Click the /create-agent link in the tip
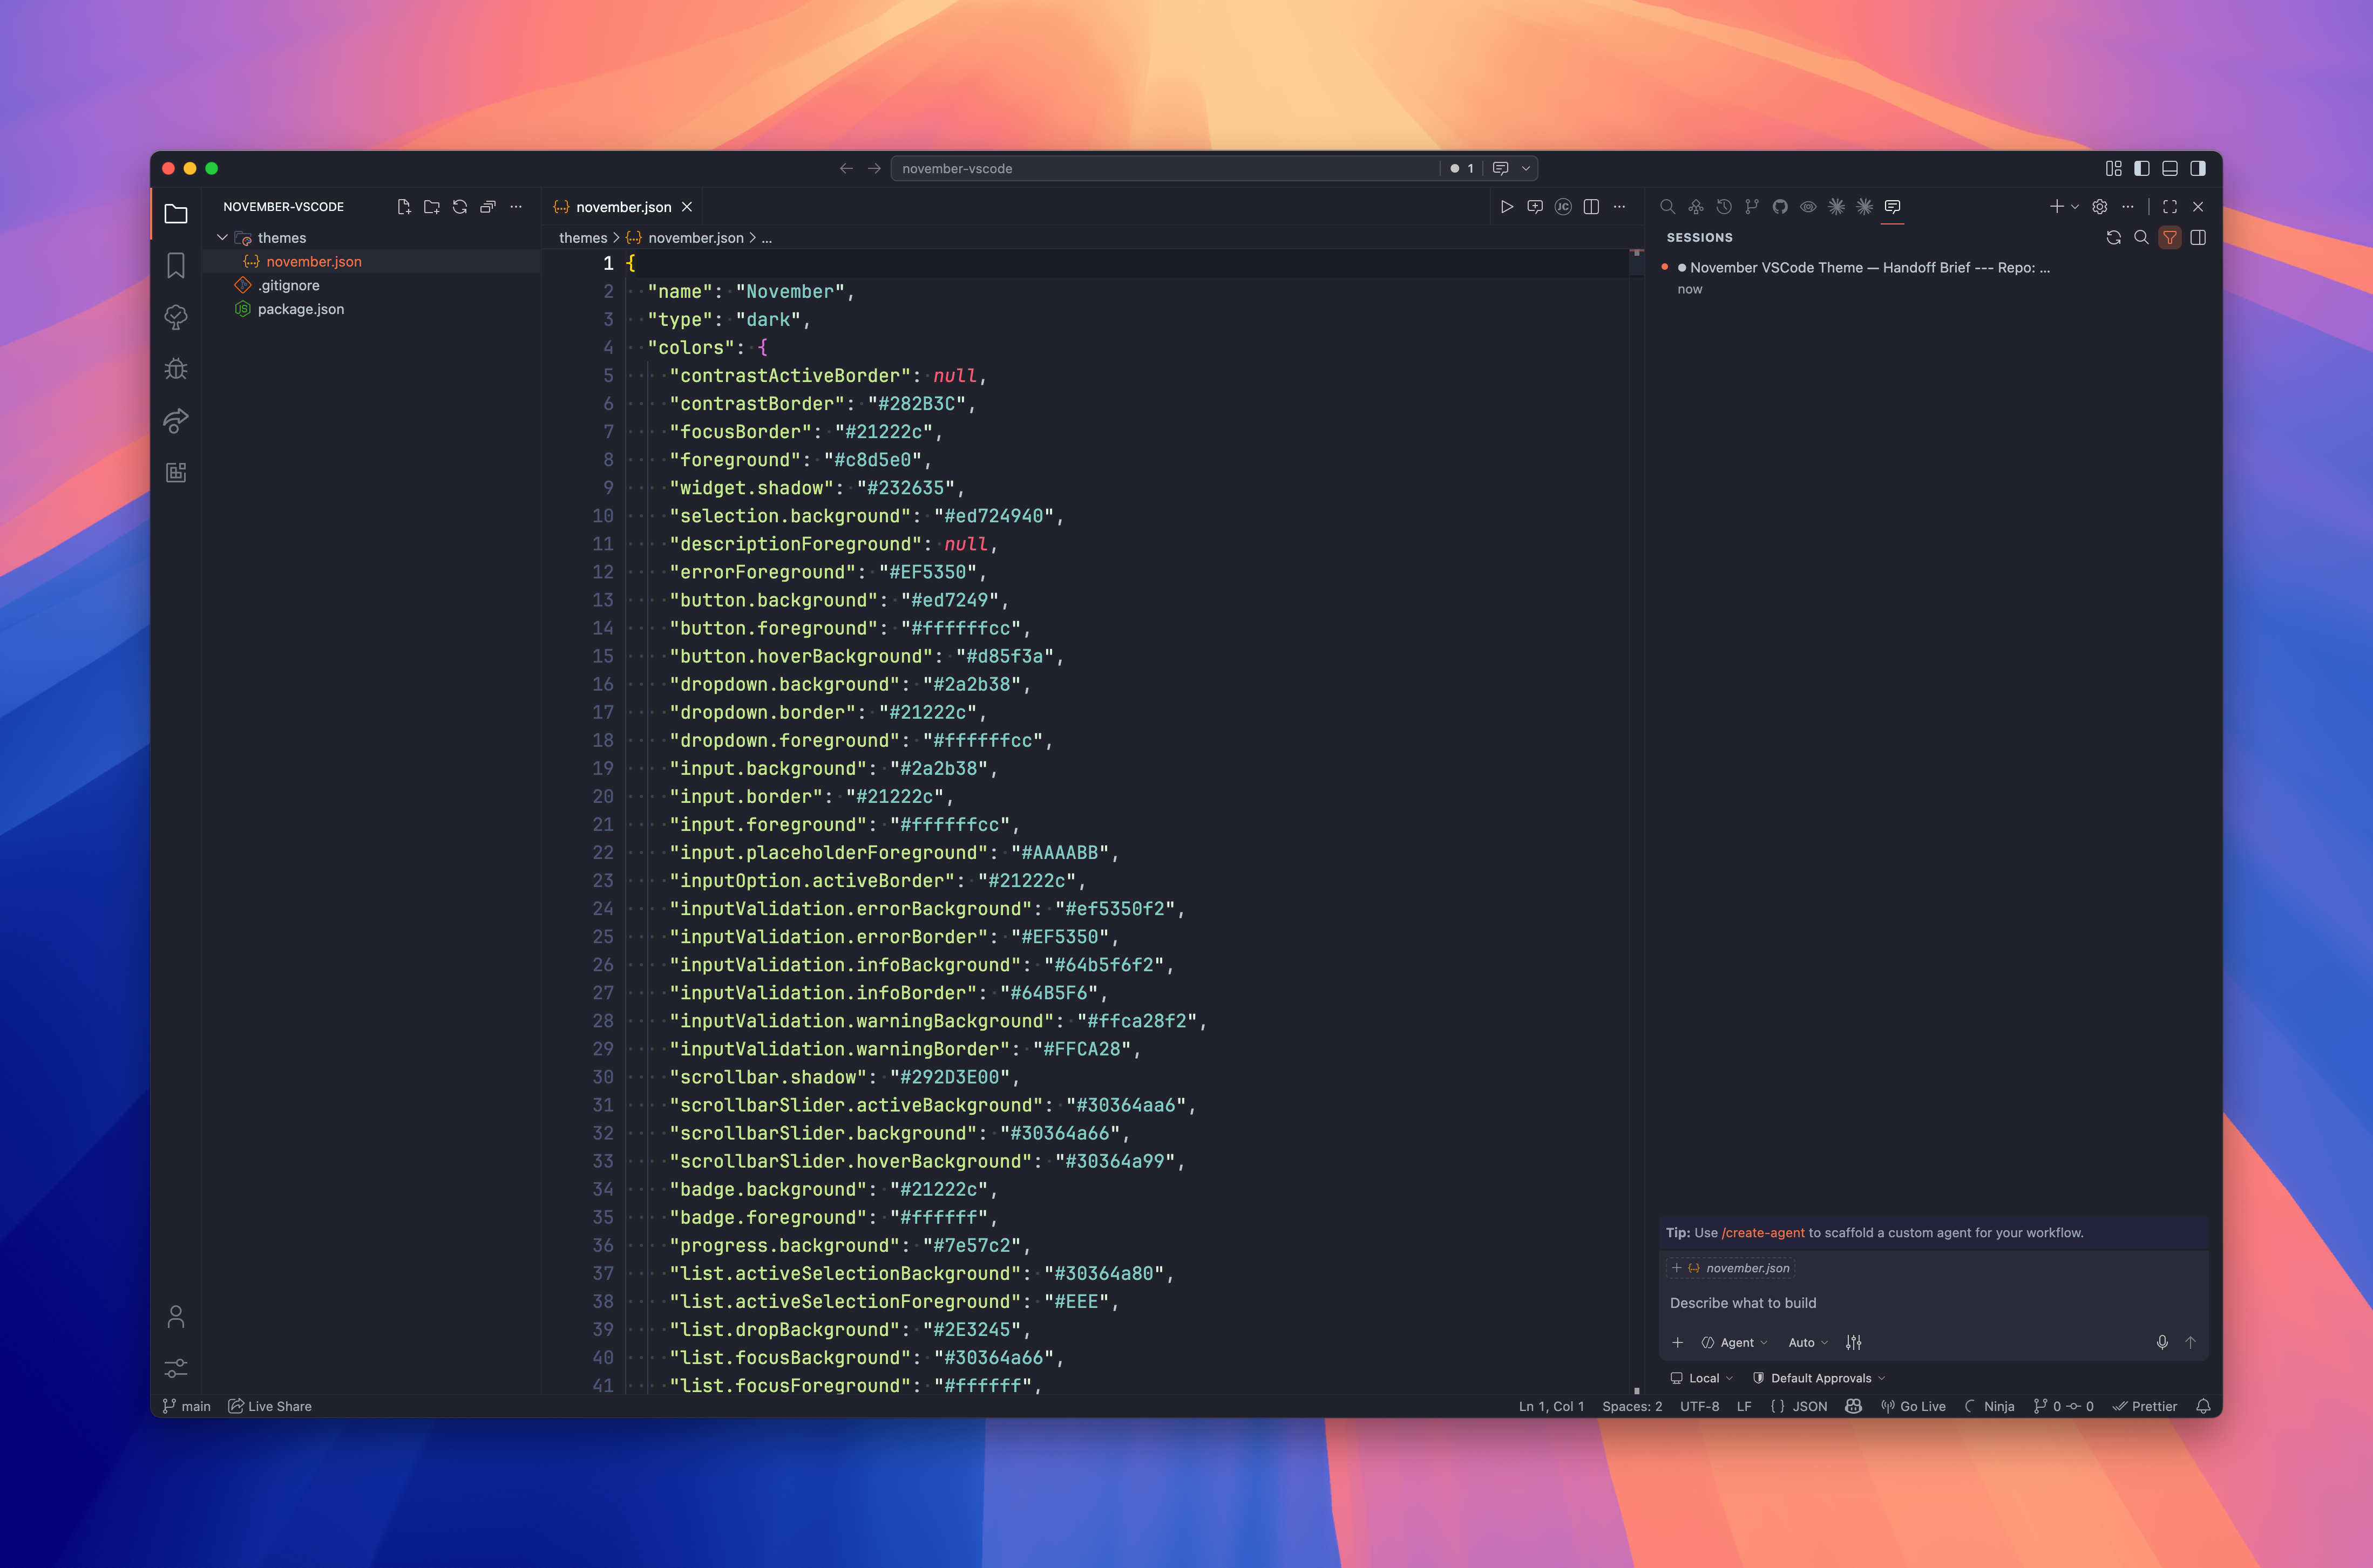2373x1568 pixels. coord(1762,1232)
